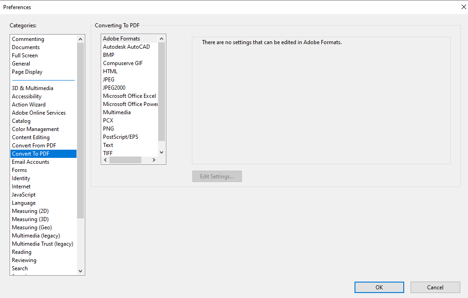Pick Microsoft Office Excel format

tap(129, 96)
